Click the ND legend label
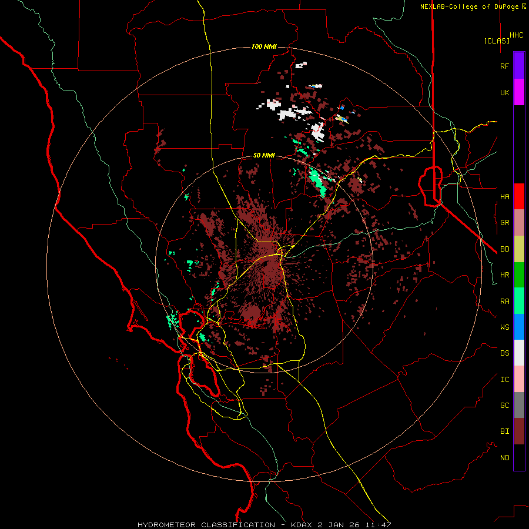The width and height of the screenshot is (529, 529). point(504,458)
